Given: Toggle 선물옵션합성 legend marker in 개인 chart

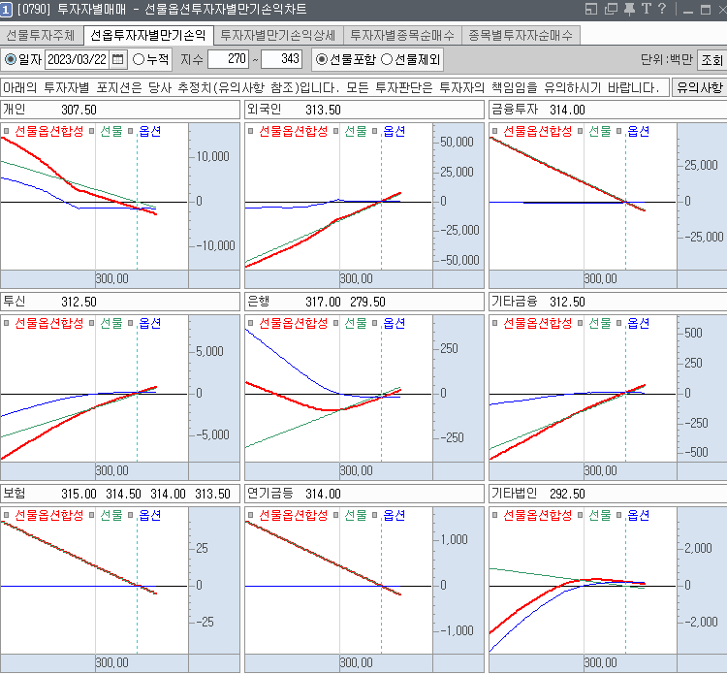Looking at the screenshot, I should tap(6, 131).
